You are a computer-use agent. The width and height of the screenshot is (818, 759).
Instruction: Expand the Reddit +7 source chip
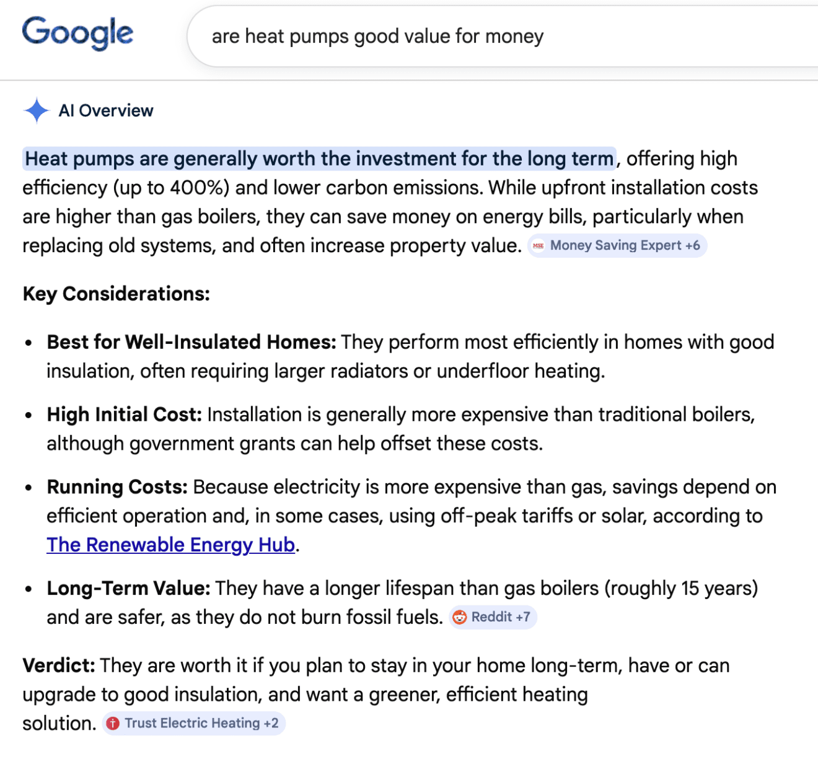click(500, 617)
